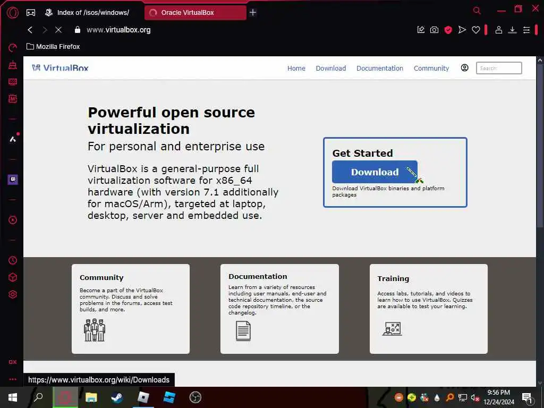Open the network tray icon

click(x=462, y=397)
